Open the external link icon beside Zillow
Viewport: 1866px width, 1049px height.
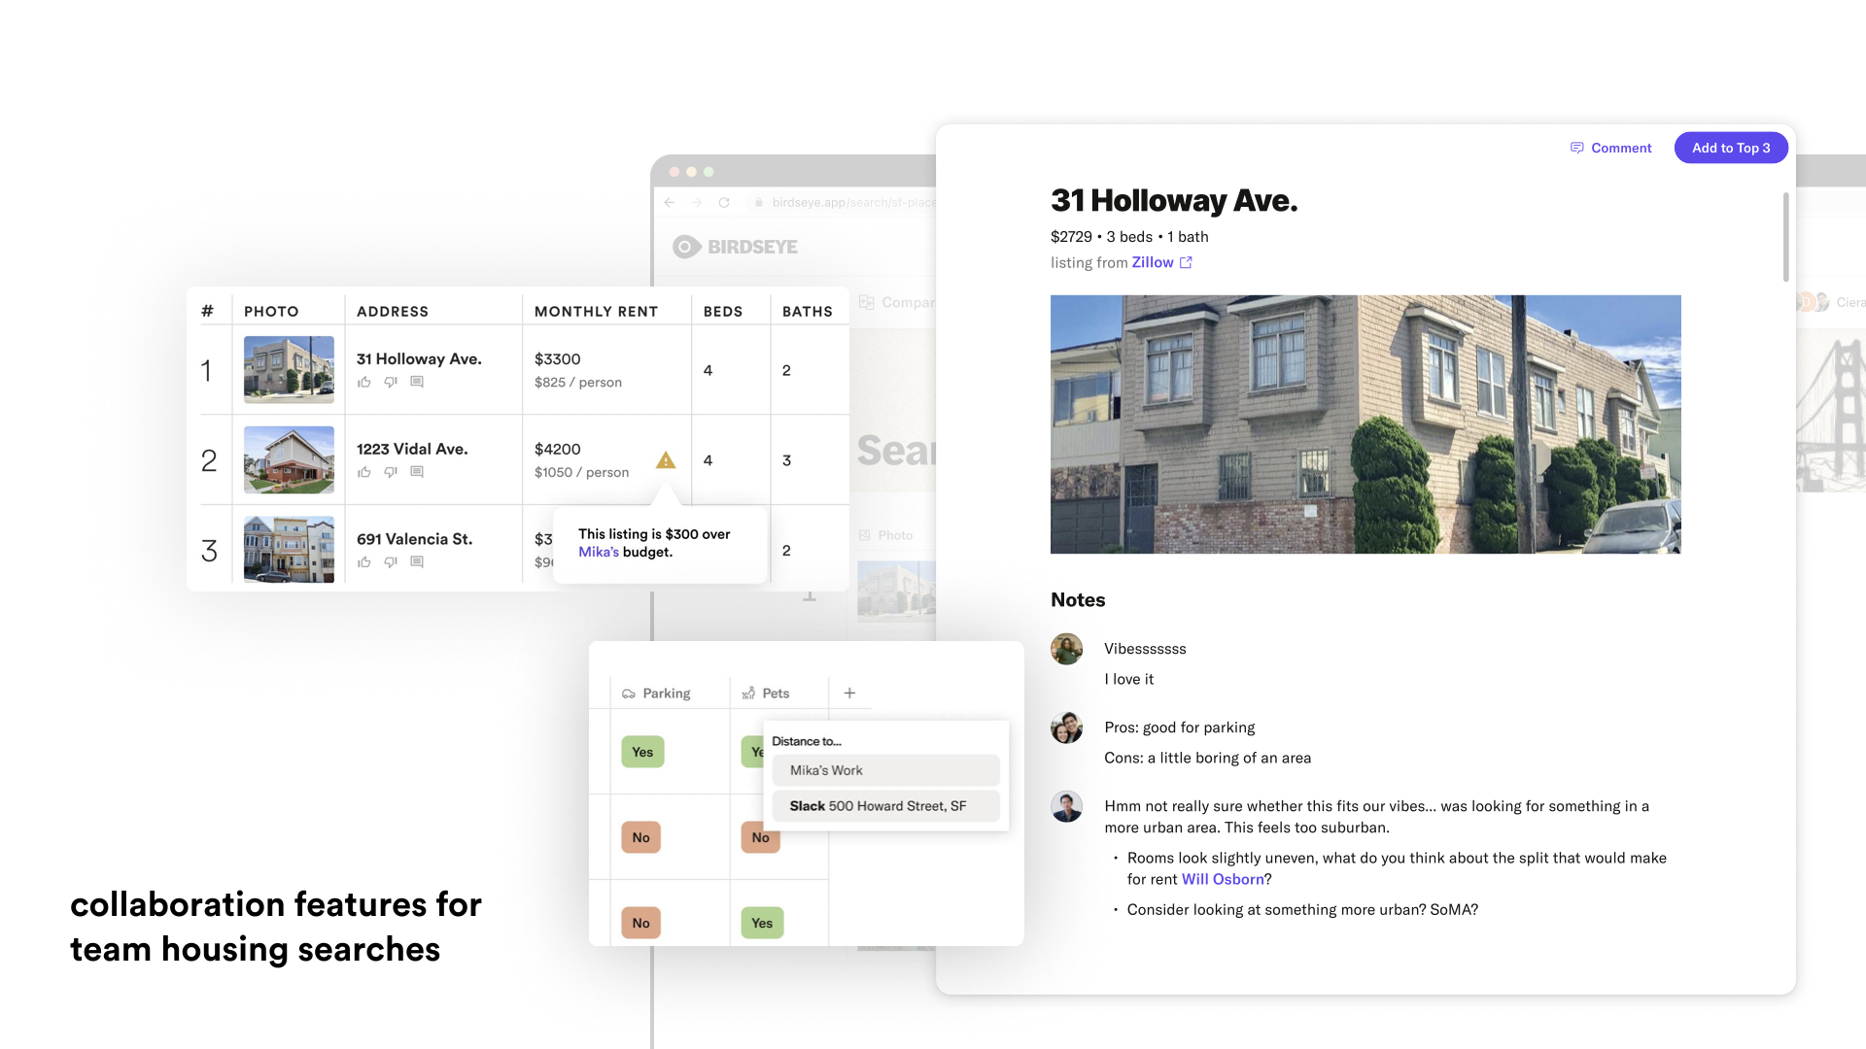(x=1186, y=262)
